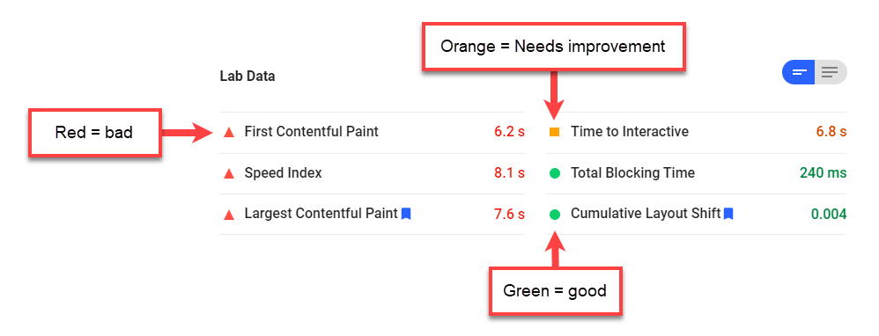
Task: Click the red triangle beside First Contentful Paint
Action: 228,132
